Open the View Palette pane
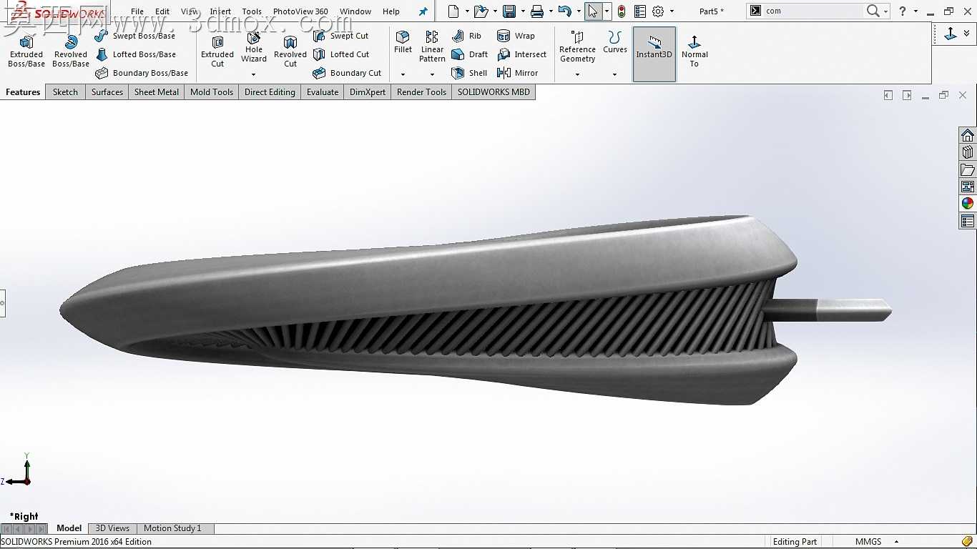 [x=968, y=187]
